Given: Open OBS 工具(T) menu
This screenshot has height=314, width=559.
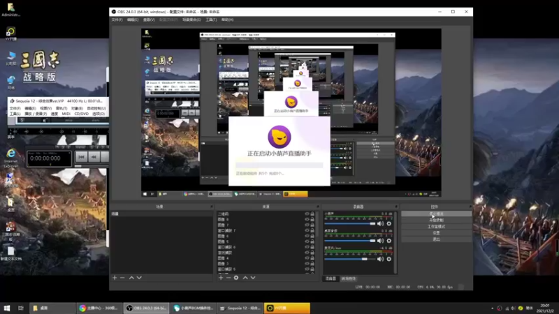Looking at the screenshot, I should (x=211, y=20).
